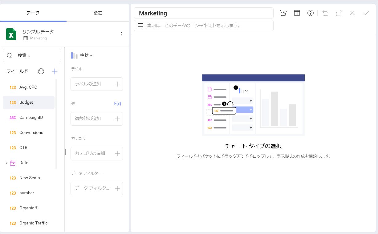The width and height of the screenshot is (378, 234).
Task: Select the Date field
Action: [x=29, y=163]
